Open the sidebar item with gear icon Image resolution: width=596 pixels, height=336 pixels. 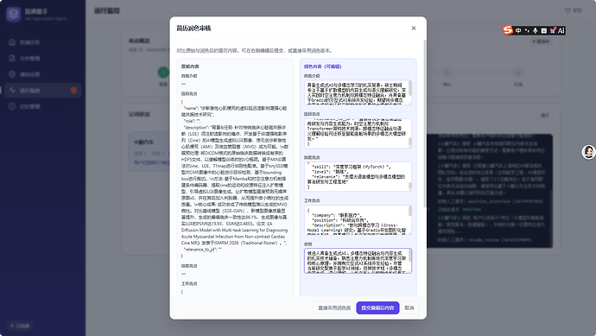42,74
